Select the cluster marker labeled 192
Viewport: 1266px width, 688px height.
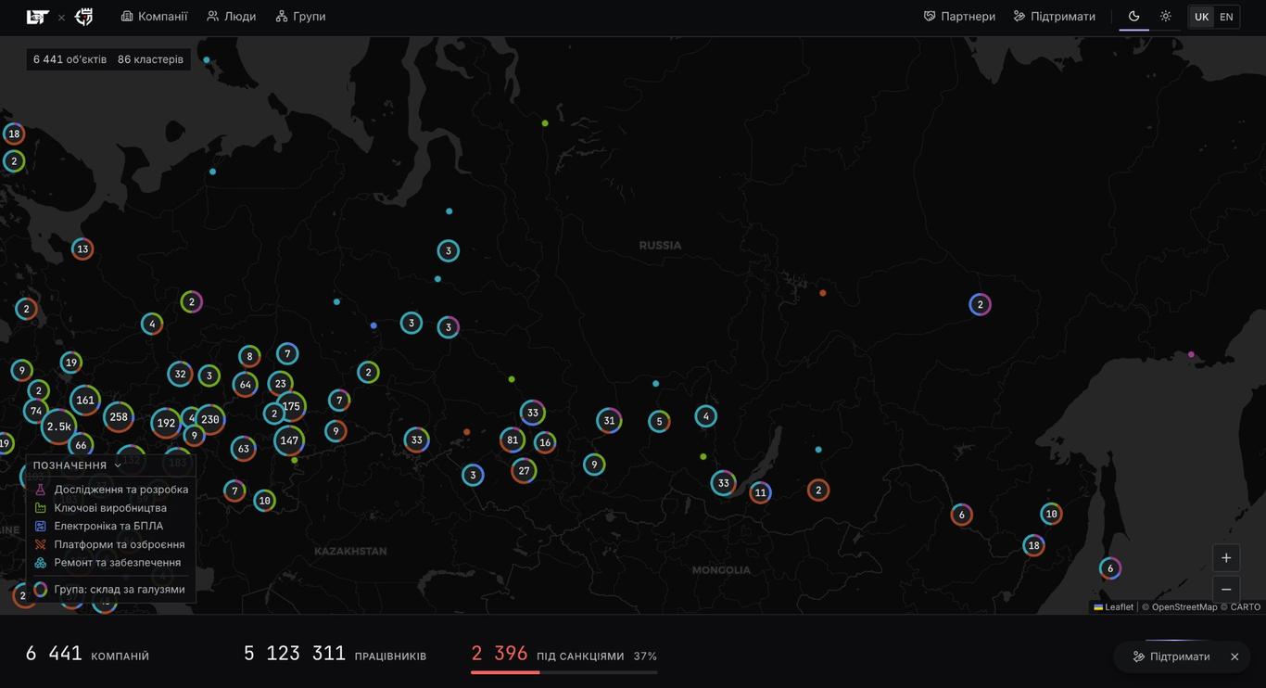[166, 423]
